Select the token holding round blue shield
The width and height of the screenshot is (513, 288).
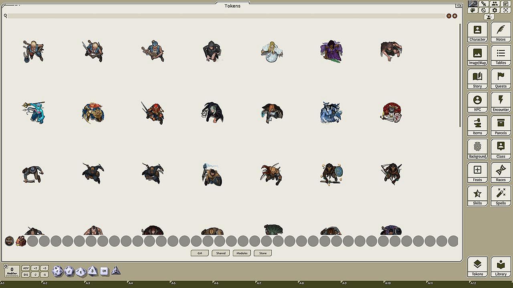click(331, 173)
